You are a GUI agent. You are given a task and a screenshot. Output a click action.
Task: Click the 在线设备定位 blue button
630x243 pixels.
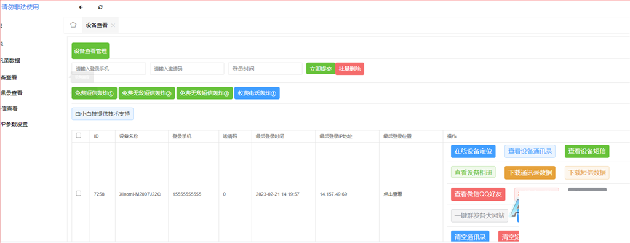(x=473, y=151)
